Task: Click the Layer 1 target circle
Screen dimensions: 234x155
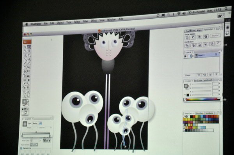Action: coord(216,55)
